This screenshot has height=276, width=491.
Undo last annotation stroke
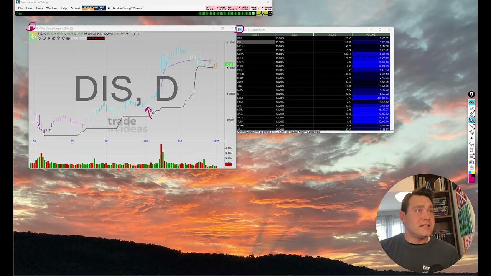pyautogui.click(x=471, y=144)
